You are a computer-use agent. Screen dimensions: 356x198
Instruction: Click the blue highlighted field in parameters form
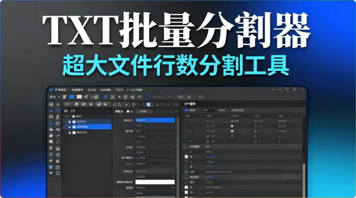(x=155, y=120)
